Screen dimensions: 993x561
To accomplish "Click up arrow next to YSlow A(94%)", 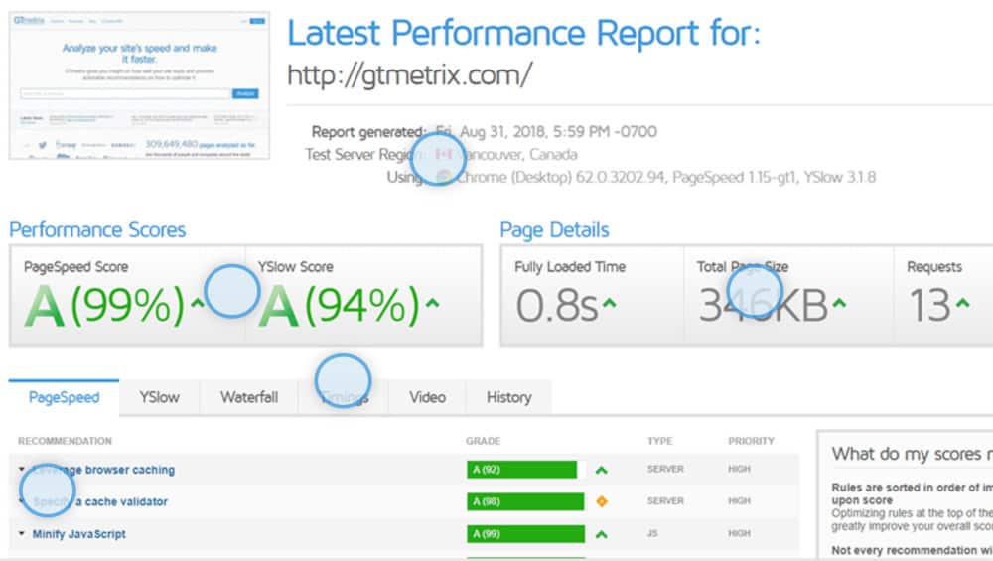I will pos(433,303).
